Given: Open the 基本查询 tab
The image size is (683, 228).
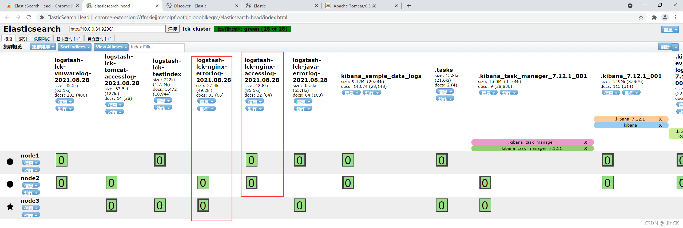Looking at the screenshot, I should (68, 39).
